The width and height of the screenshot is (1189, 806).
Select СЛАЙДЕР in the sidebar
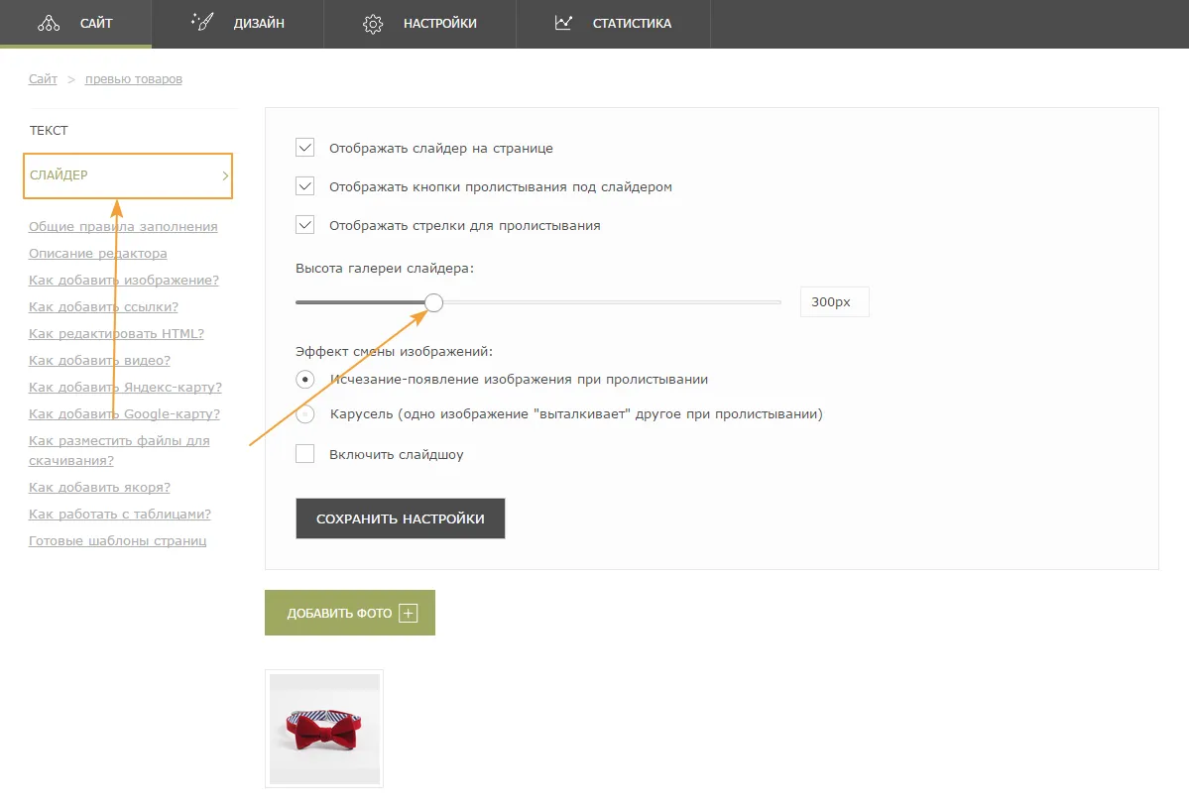point(127,175)
